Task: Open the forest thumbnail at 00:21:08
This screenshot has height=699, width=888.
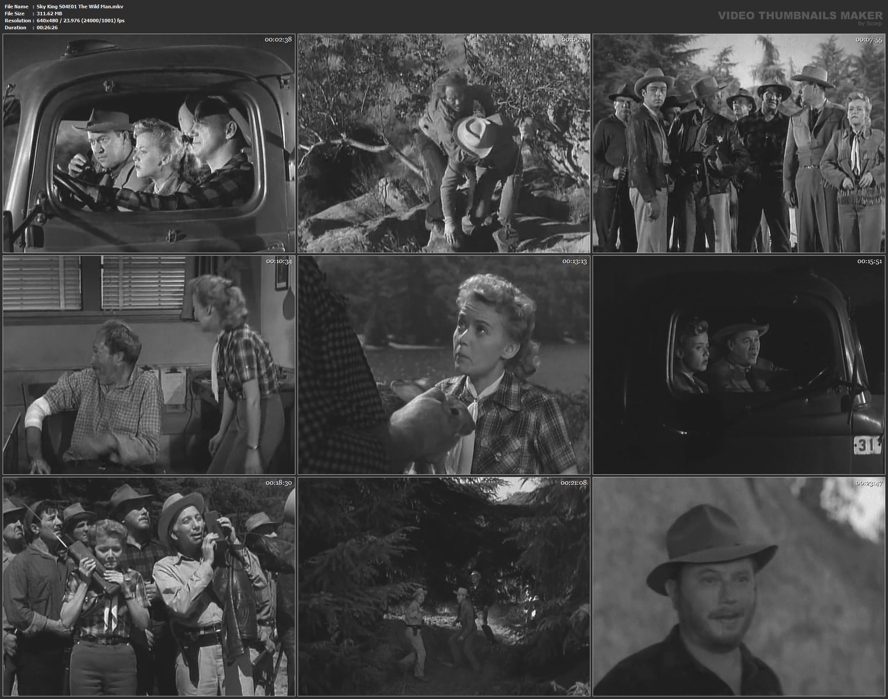Action: click(x=444, y=587)
